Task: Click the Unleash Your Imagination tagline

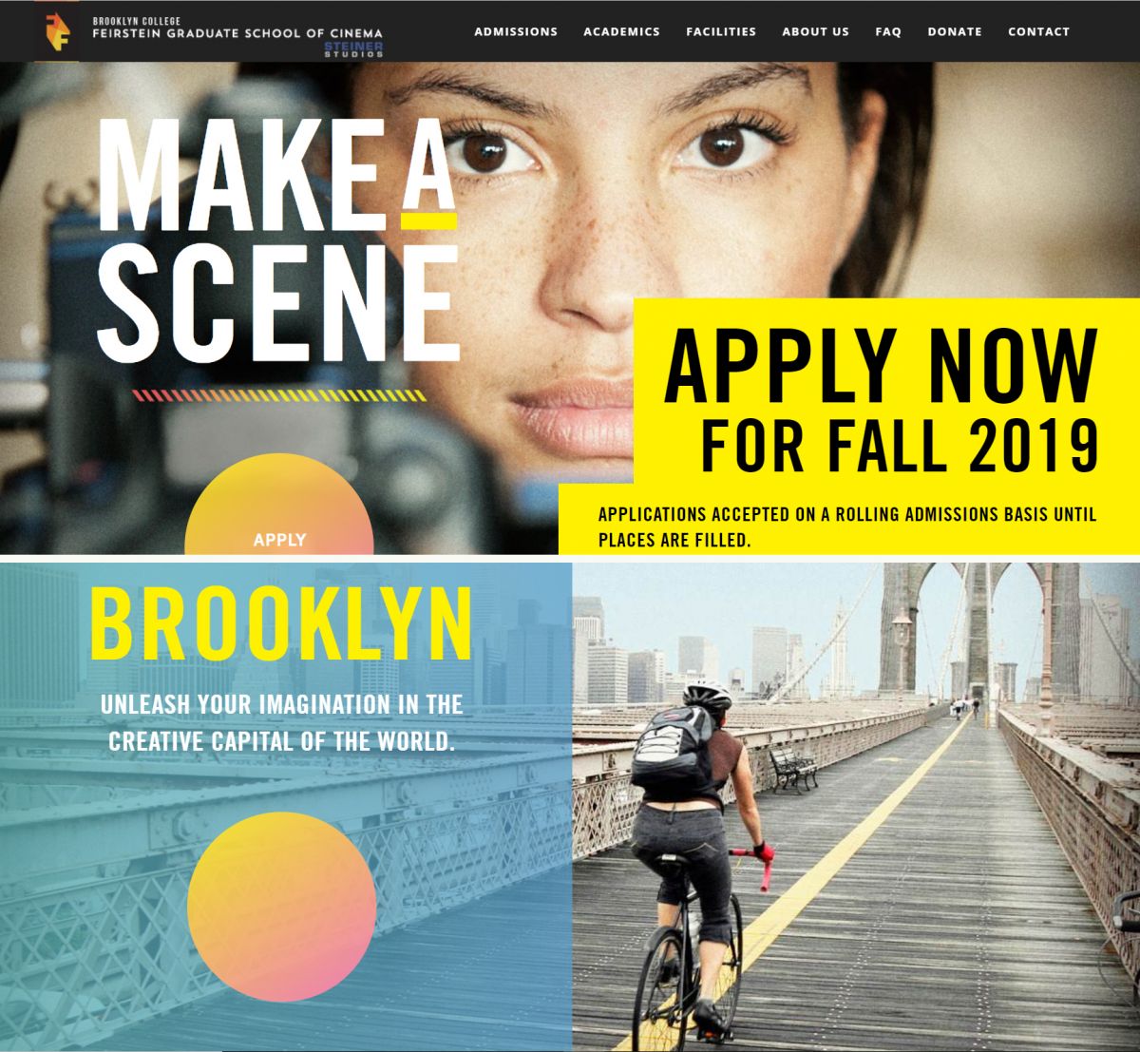Action: [x=282, y=722]
